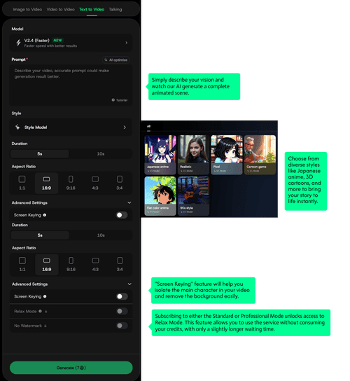Select the Flat color anime style thumbnail

tap(160, 196)
